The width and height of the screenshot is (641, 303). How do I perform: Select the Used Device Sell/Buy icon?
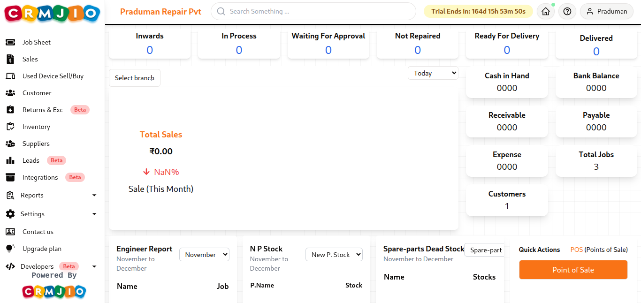tap(10, 76)
